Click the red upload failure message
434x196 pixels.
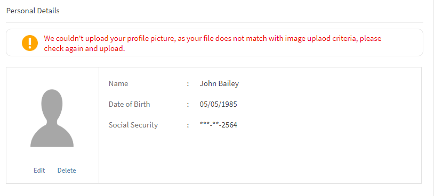click(213, 43)
